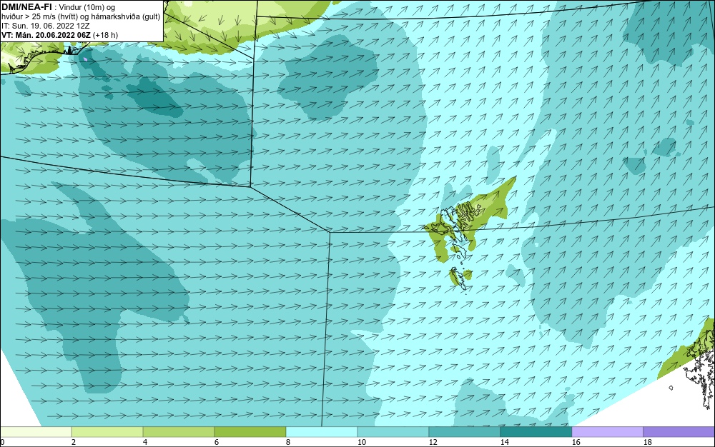Click the southern Faroe island Suðuroy outline
715x447 pixels.
(459, 278)
